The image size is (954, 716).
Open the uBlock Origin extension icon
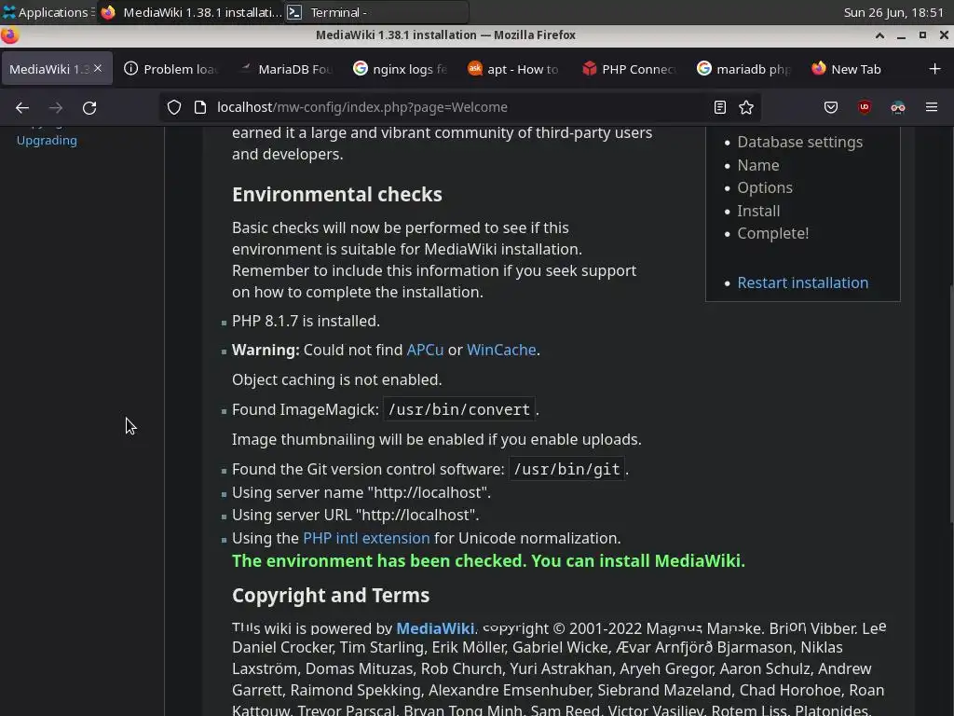(x=864, y=108)
